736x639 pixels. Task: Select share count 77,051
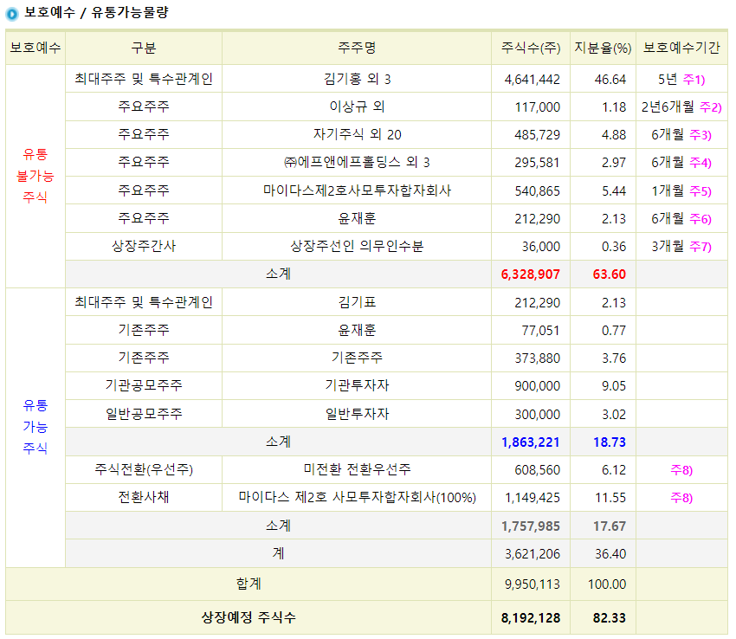point(540,330)
